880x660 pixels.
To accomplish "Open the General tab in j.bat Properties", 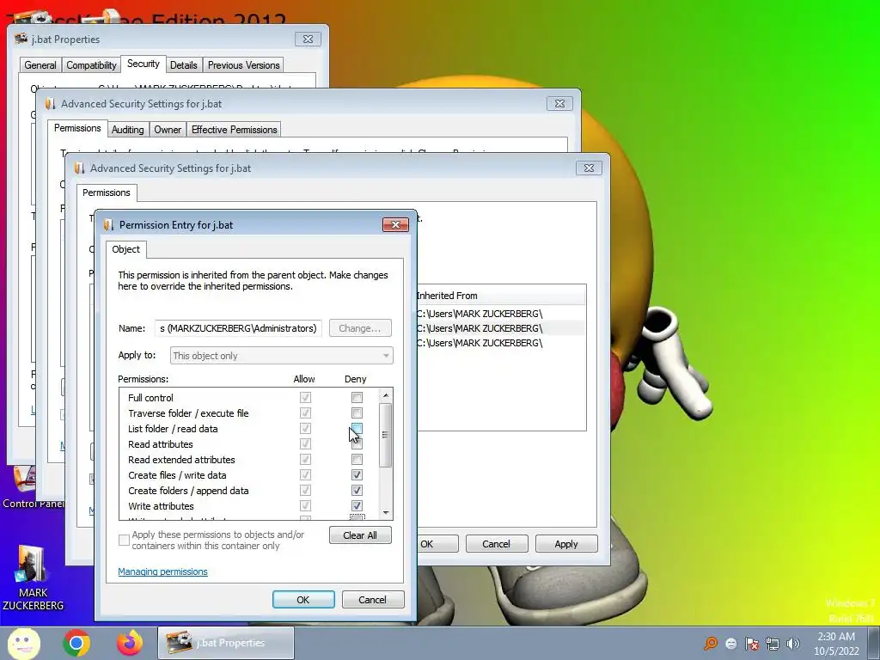I will coord(40,65).
